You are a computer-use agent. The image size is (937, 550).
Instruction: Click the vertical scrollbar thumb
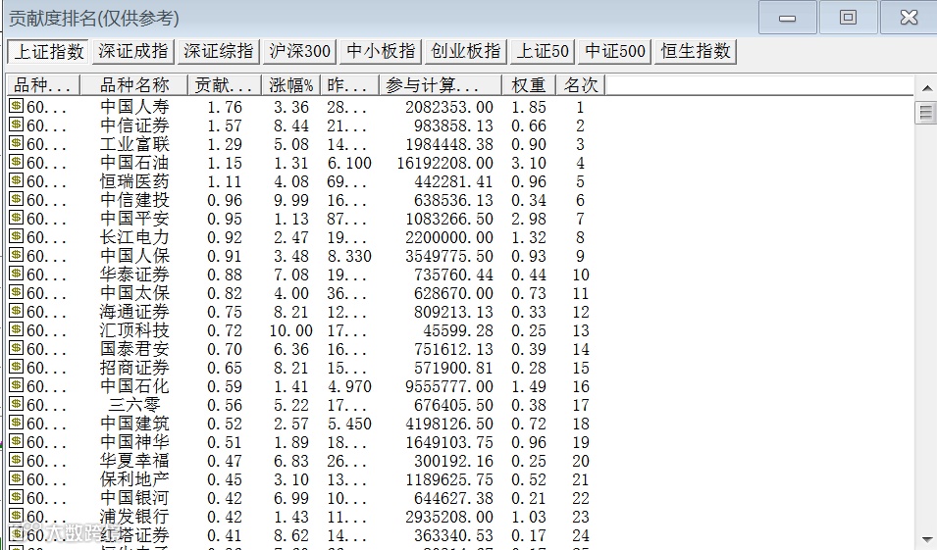point(926,113)
